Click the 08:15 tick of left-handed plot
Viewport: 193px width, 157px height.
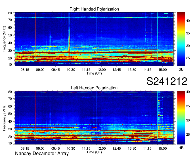pos(25,148)
